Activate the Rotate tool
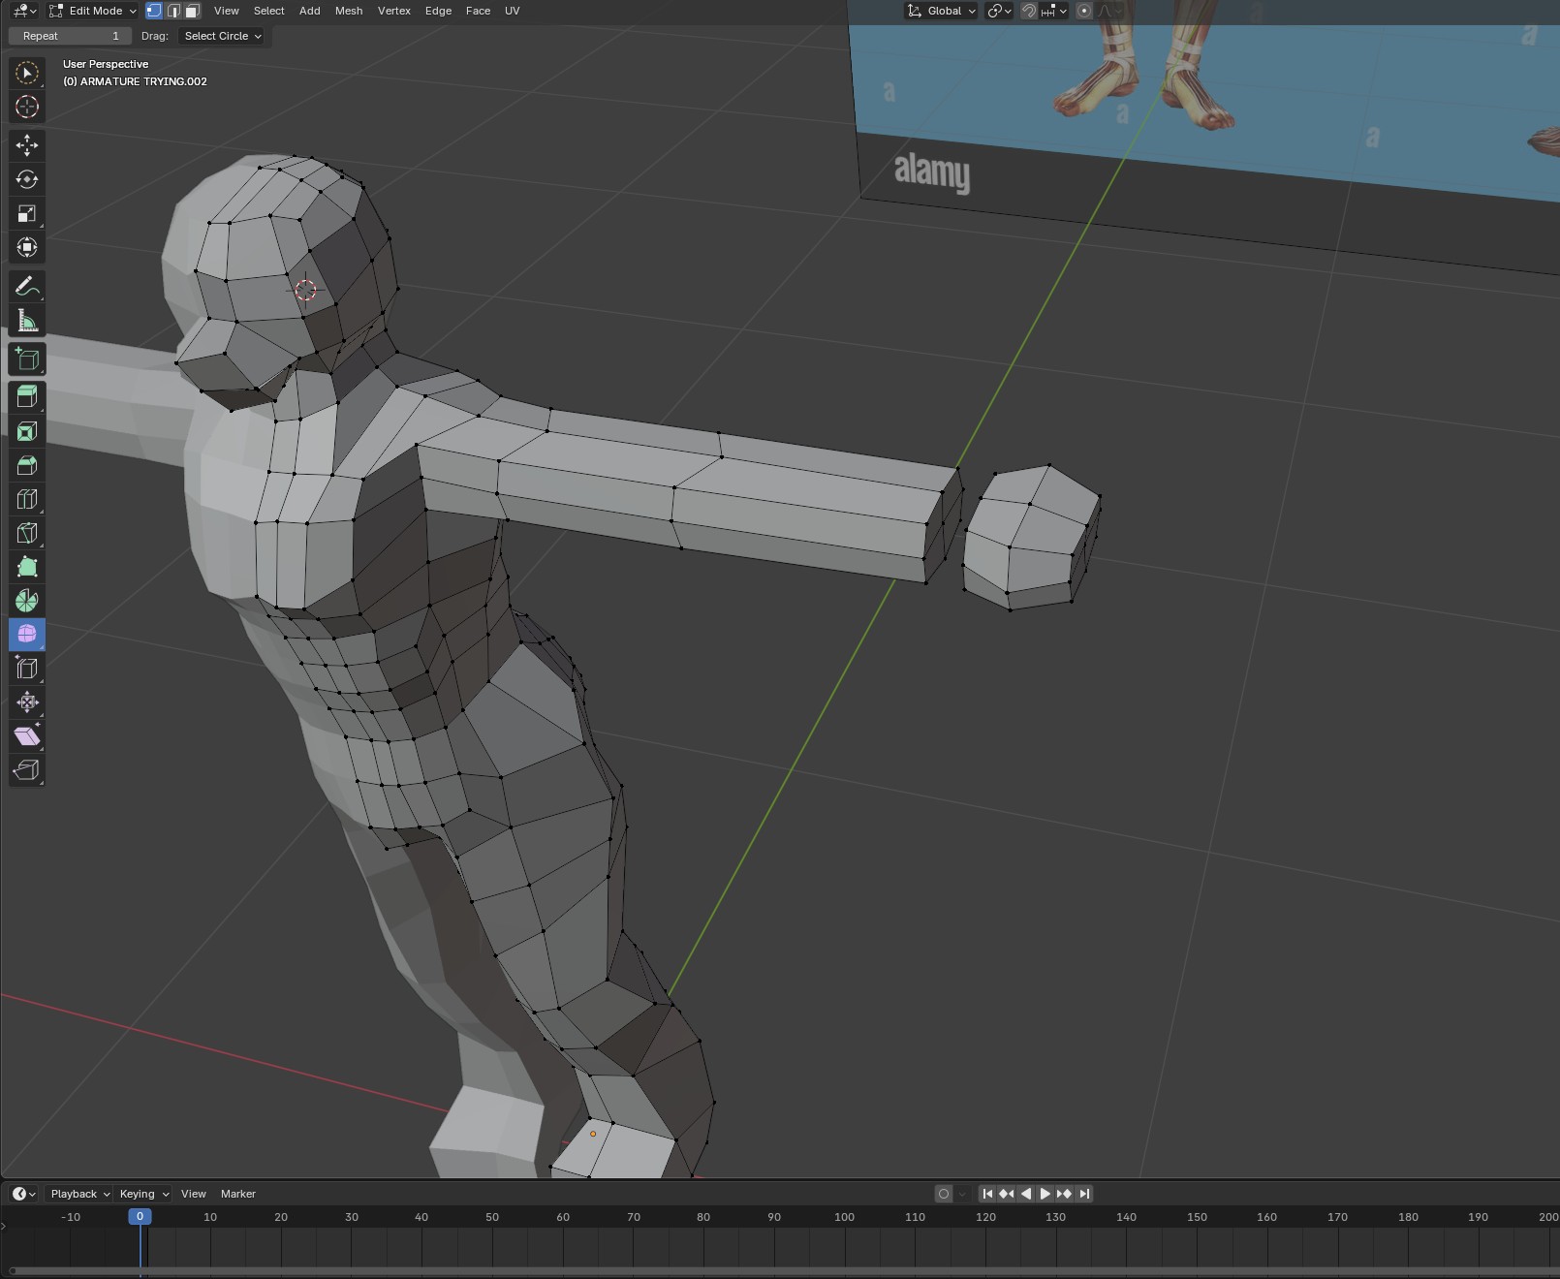 pyautogui.click(x=26, y=179)
